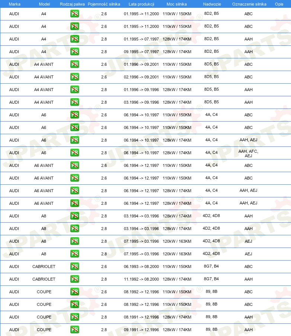Click 110kW / 150KM in the CABRIOLET row

coord(177,266)
